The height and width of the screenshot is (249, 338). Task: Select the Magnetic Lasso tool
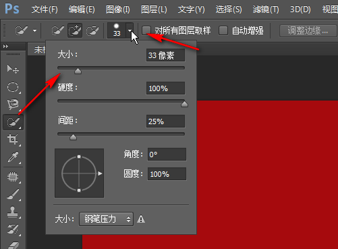coord(13,105)
